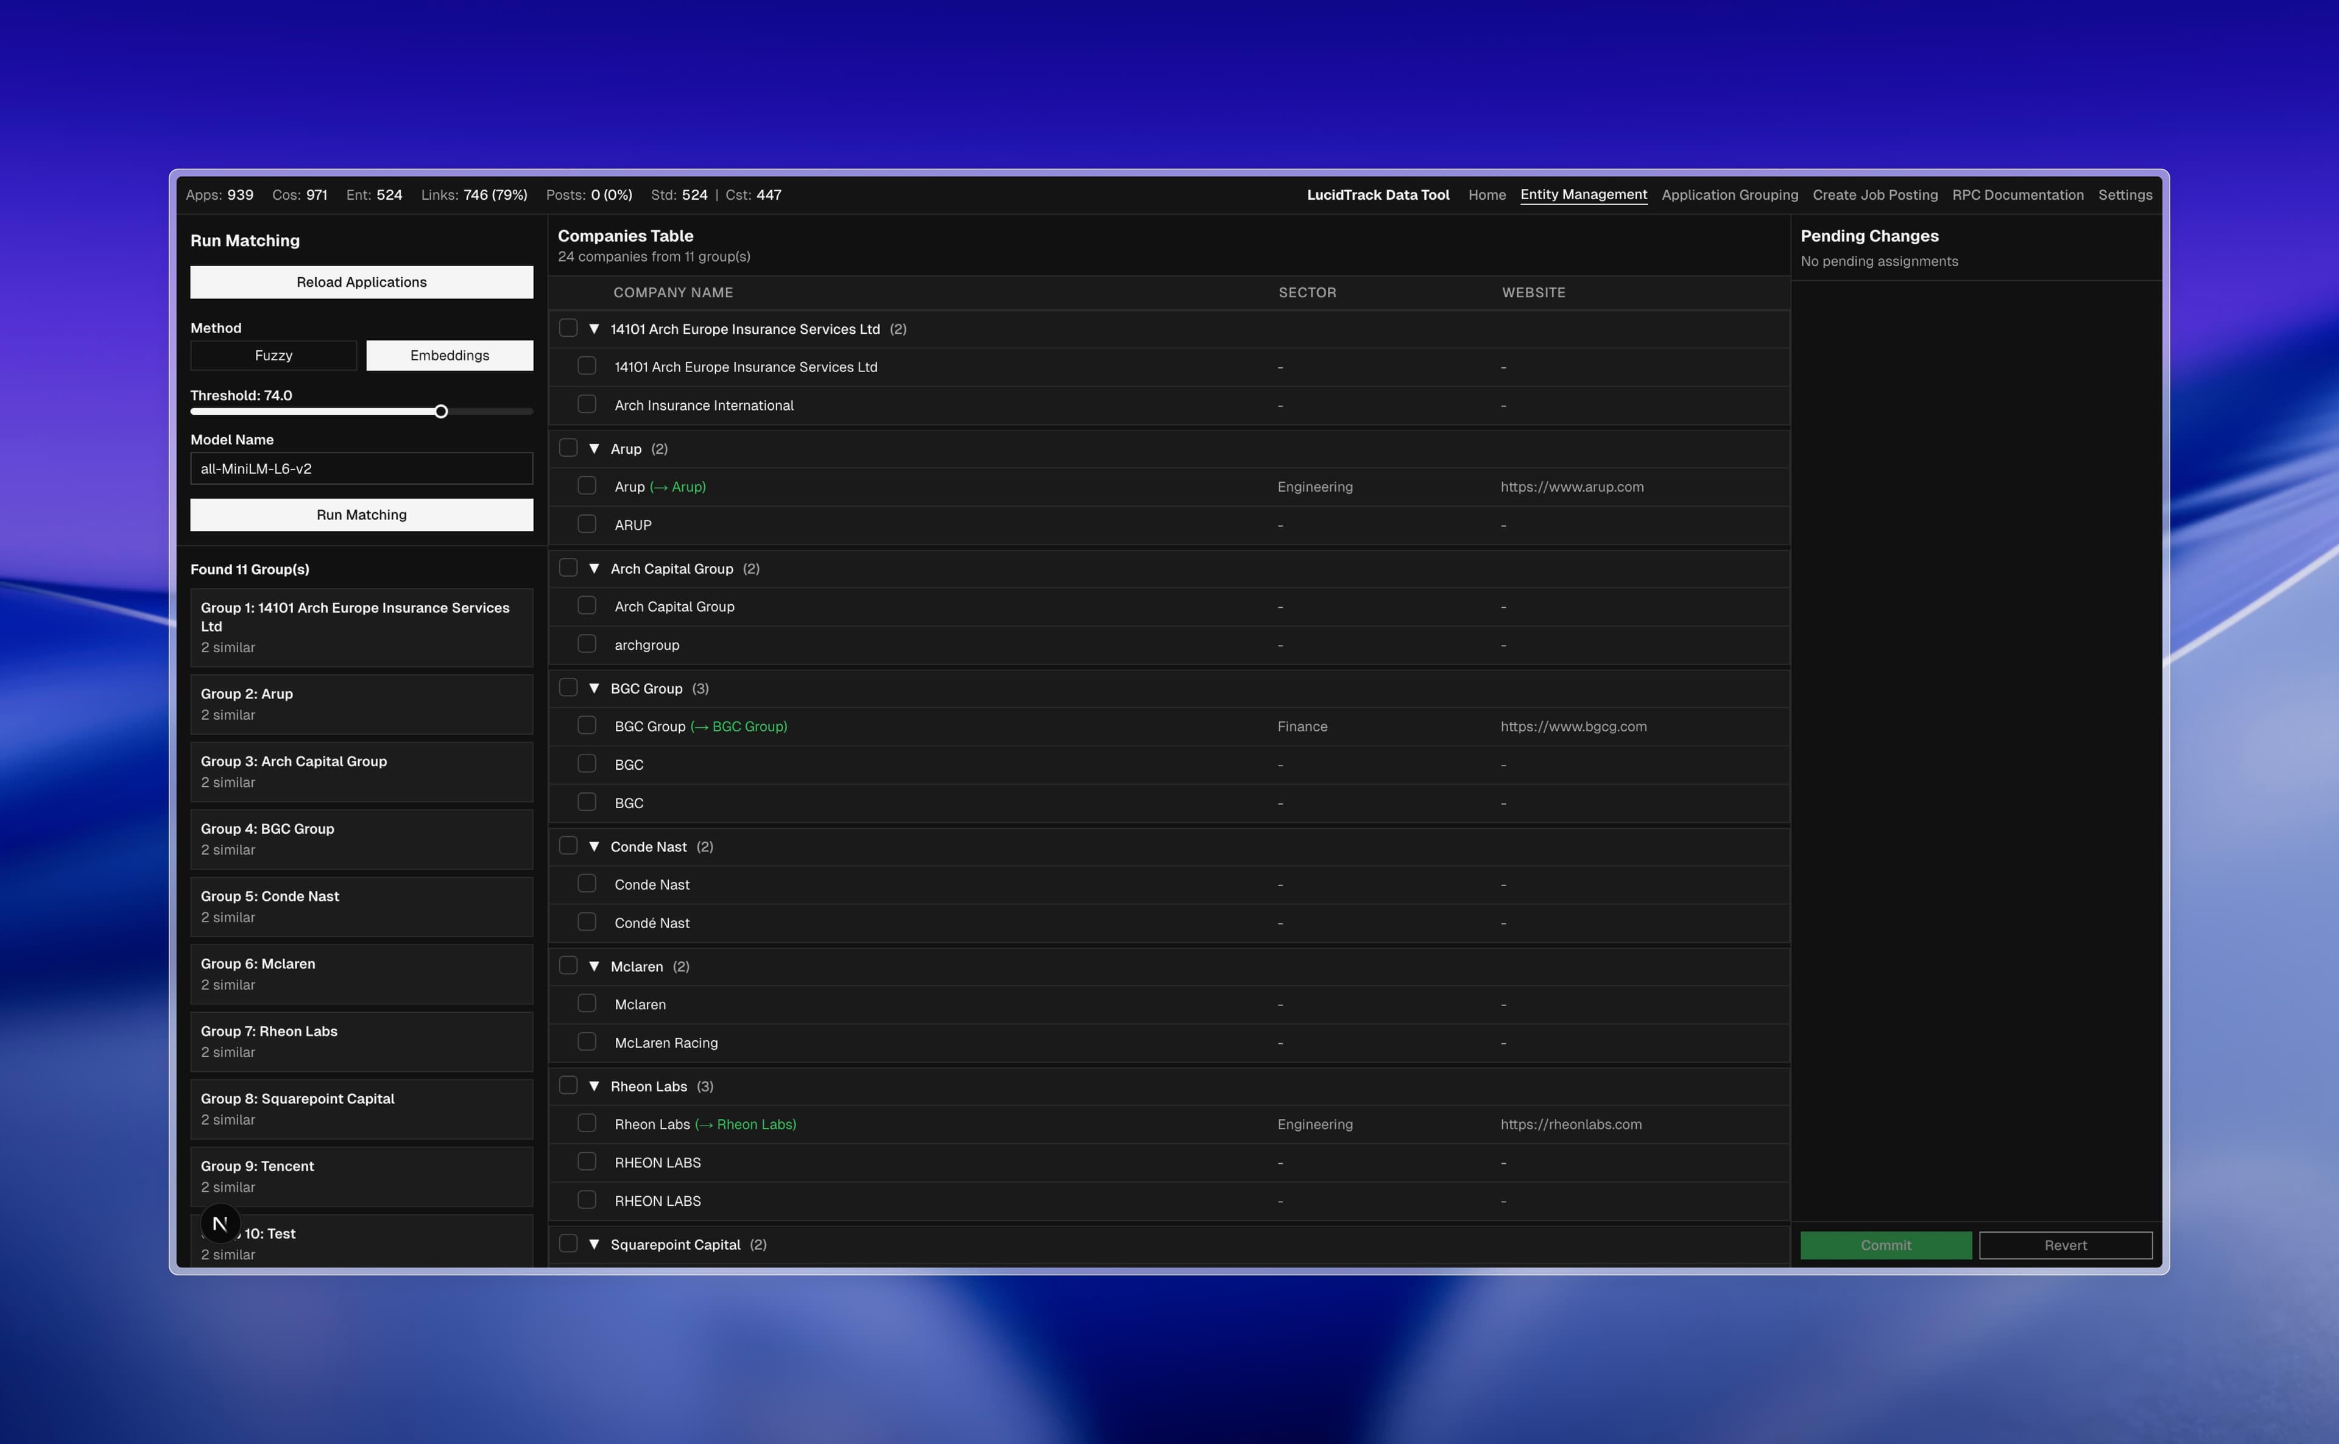The height and width of the screenshot is (1444, 2339).
Task: Click the green Commit button
Action: coord(1885,1245)
